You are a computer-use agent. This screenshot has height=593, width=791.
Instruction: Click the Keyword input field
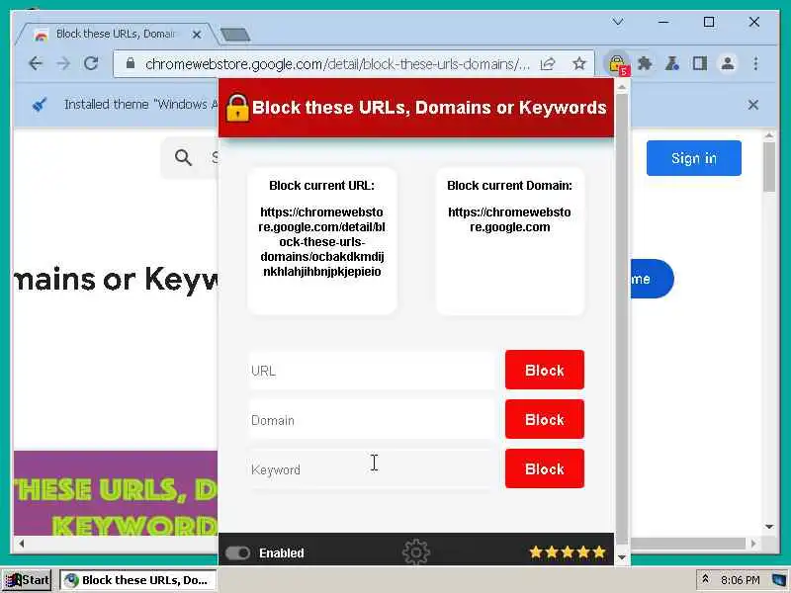[373, 468]
